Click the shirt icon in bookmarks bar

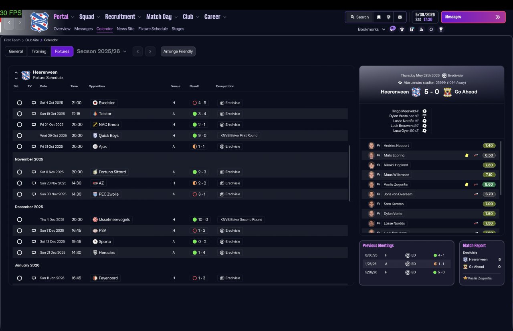tap(402, 29)
